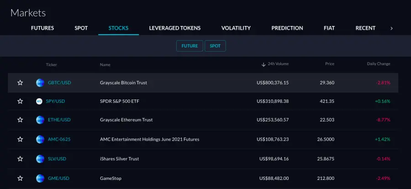Click the GameStop name cell

pos(111,178)
